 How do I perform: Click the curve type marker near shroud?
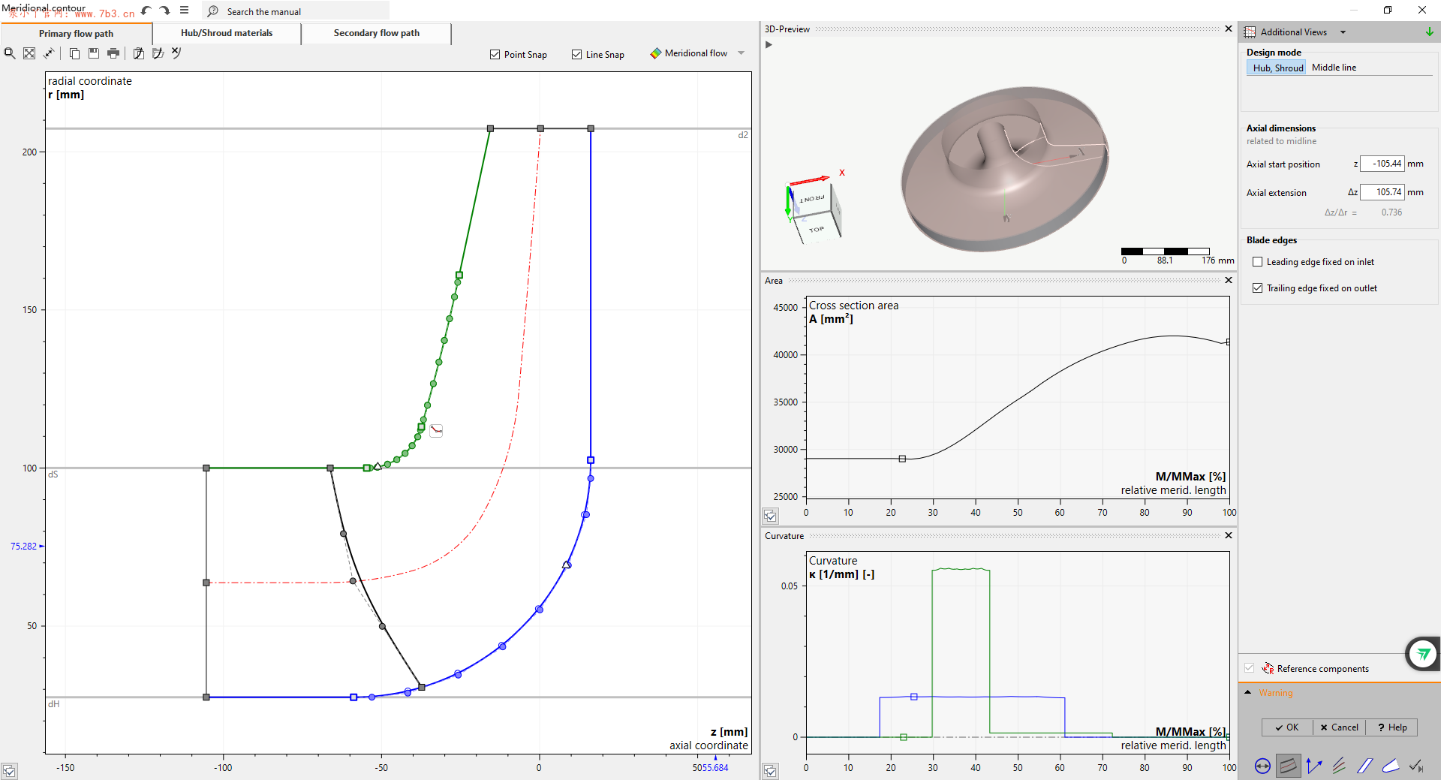pyautogui.click(x=436, y=431)
